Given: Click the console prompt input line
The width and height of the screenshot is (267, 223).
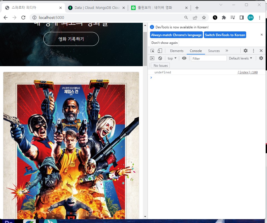Looking at the screenshot, I should coord(207,78).
